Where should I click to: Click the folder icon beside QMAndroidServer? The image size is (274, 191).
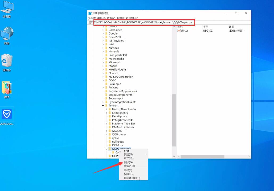pyautogui.click(x=110, y=127)
